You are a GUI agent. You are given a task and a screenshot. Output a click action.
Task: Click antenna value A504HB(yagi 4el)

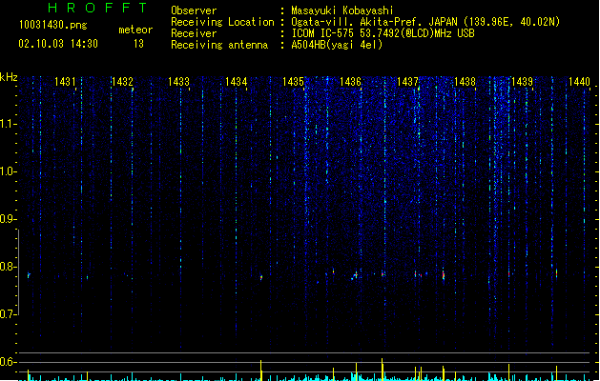337,45
